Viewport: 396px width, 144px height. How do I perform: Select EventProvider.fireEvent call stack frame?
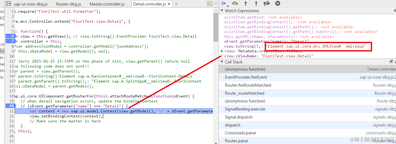click(x=307, y=77)
